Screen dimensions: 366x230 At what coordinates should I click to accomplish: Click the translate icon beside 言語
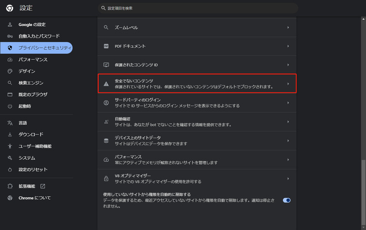[x=10, y=123]
